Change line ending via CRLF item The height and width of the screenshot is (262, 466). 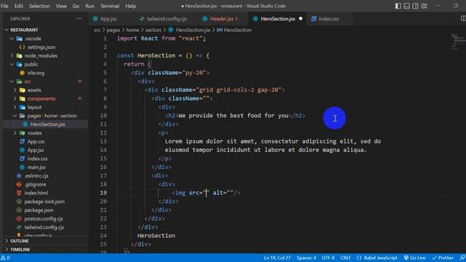tap(345, 258)
